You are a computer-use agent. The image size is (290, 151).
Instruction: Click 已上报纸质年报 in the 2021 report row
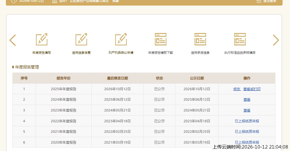tap(247, 132)
